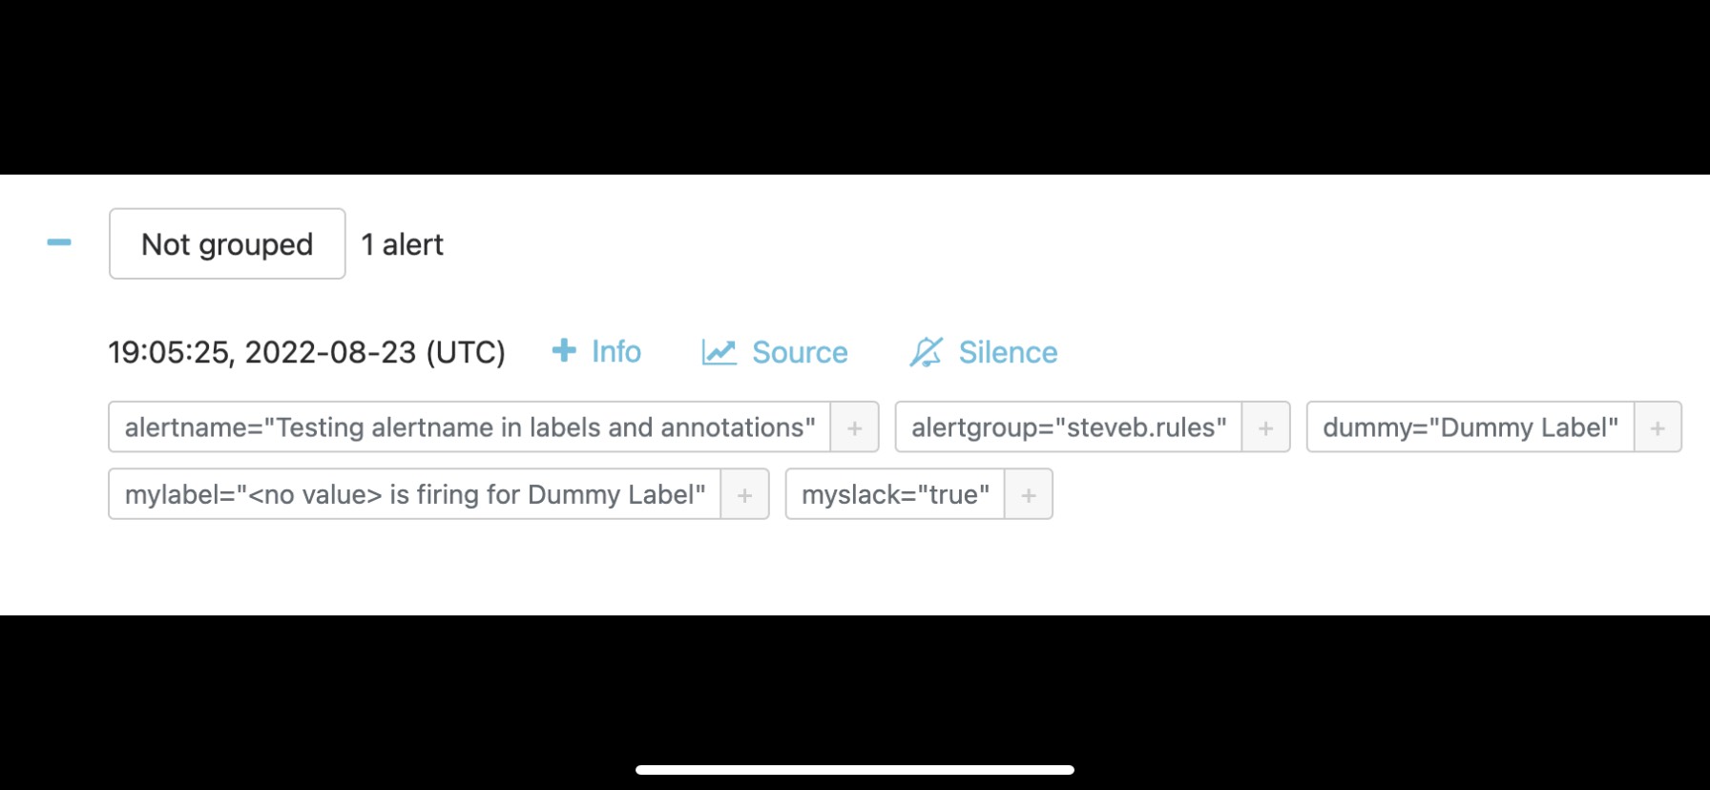The width and height of the screenshot is (1710, 790).
Task: Select the alertname Testing label pill
Action: coord(469,427)
